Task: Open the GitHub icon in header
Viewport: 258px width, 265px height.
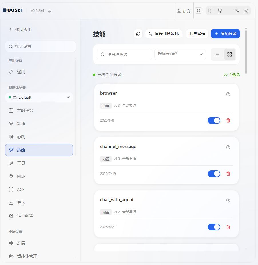Action: pyautogui.click(x=220, y=11)
